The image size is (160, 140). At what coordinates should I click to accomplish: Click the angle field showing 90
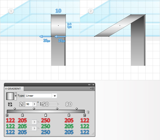pyautogui.click(x=29, y=104)
